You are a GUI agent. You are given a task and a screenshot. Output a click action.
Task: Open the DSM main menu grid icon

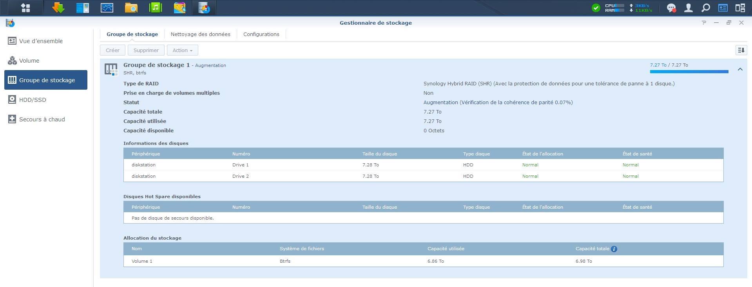pos(25,8)
